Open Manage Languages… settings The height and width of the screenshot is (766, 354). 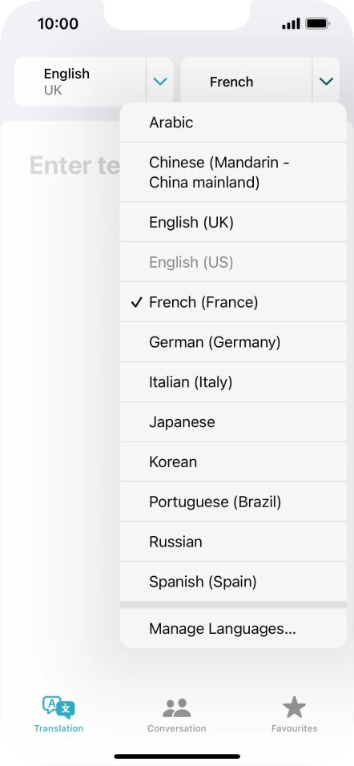[233, 628]
